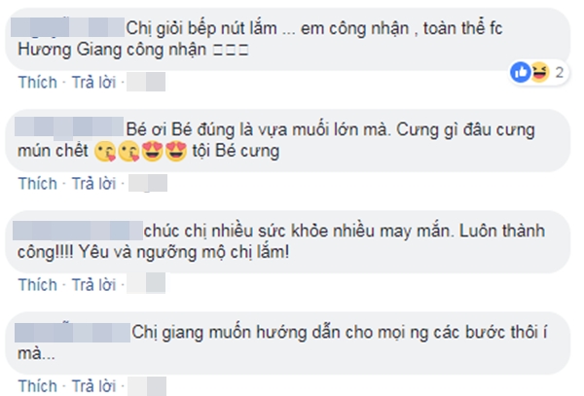
Task: Reply to the 'Chị giang muốn hướng dẫn' comment
Action: [93, 386]
